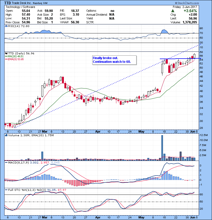The image size is (212, 220).
Task: Click the MACD(8,17,9) indicator label
Action: click(19, 163)
